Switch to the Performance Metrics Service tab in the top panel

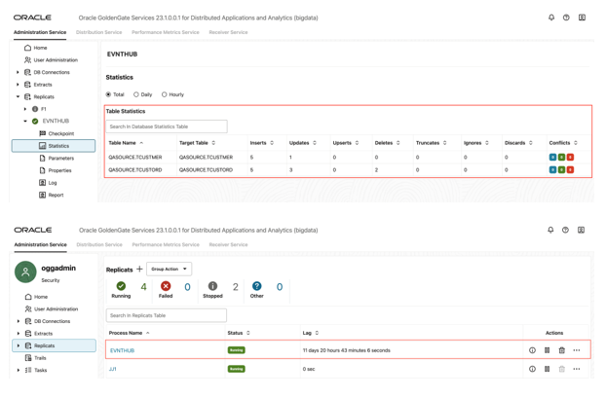(x=166, y=32)
